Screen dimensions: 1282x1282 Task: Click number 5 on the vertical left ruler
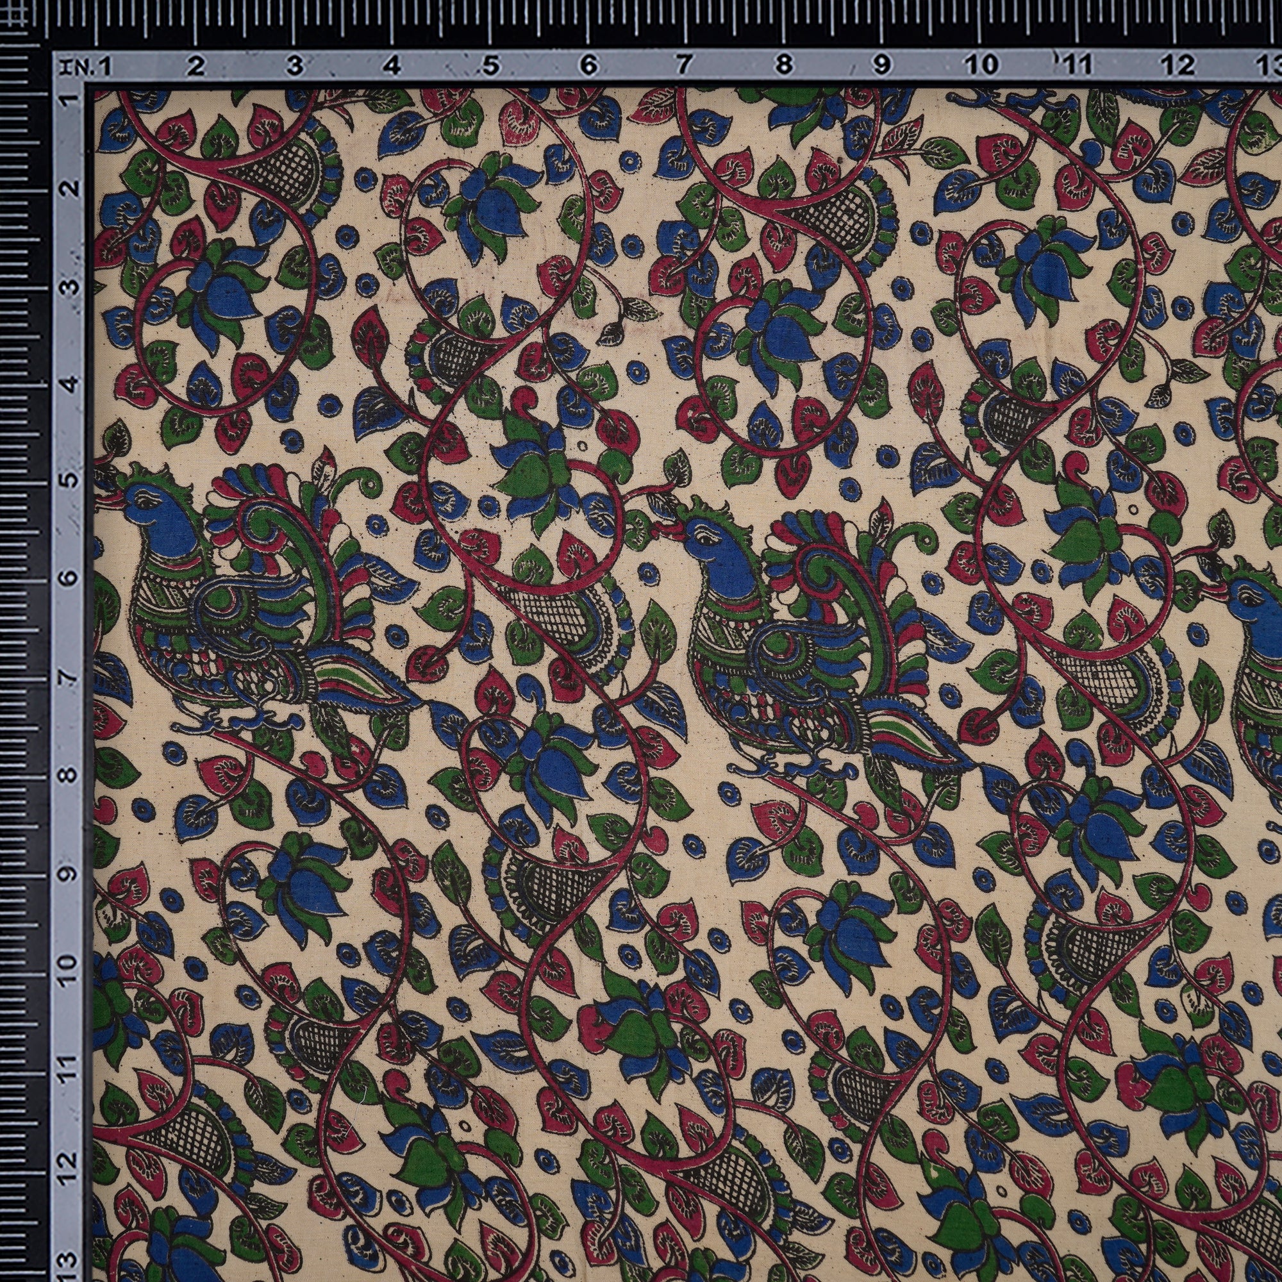[x=70, y=481]
